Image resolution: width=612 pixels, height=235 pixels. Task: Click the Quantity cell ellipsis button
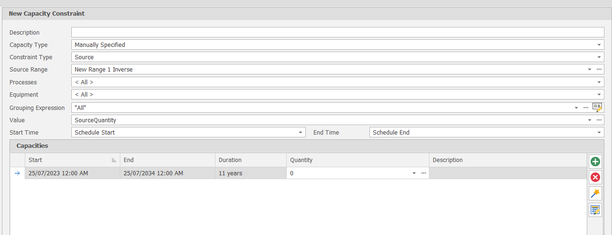coord(424,173)
